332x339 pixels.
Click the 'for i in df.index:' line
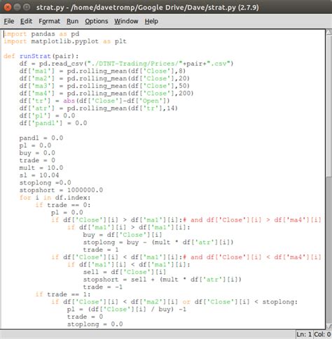point(55,198)
